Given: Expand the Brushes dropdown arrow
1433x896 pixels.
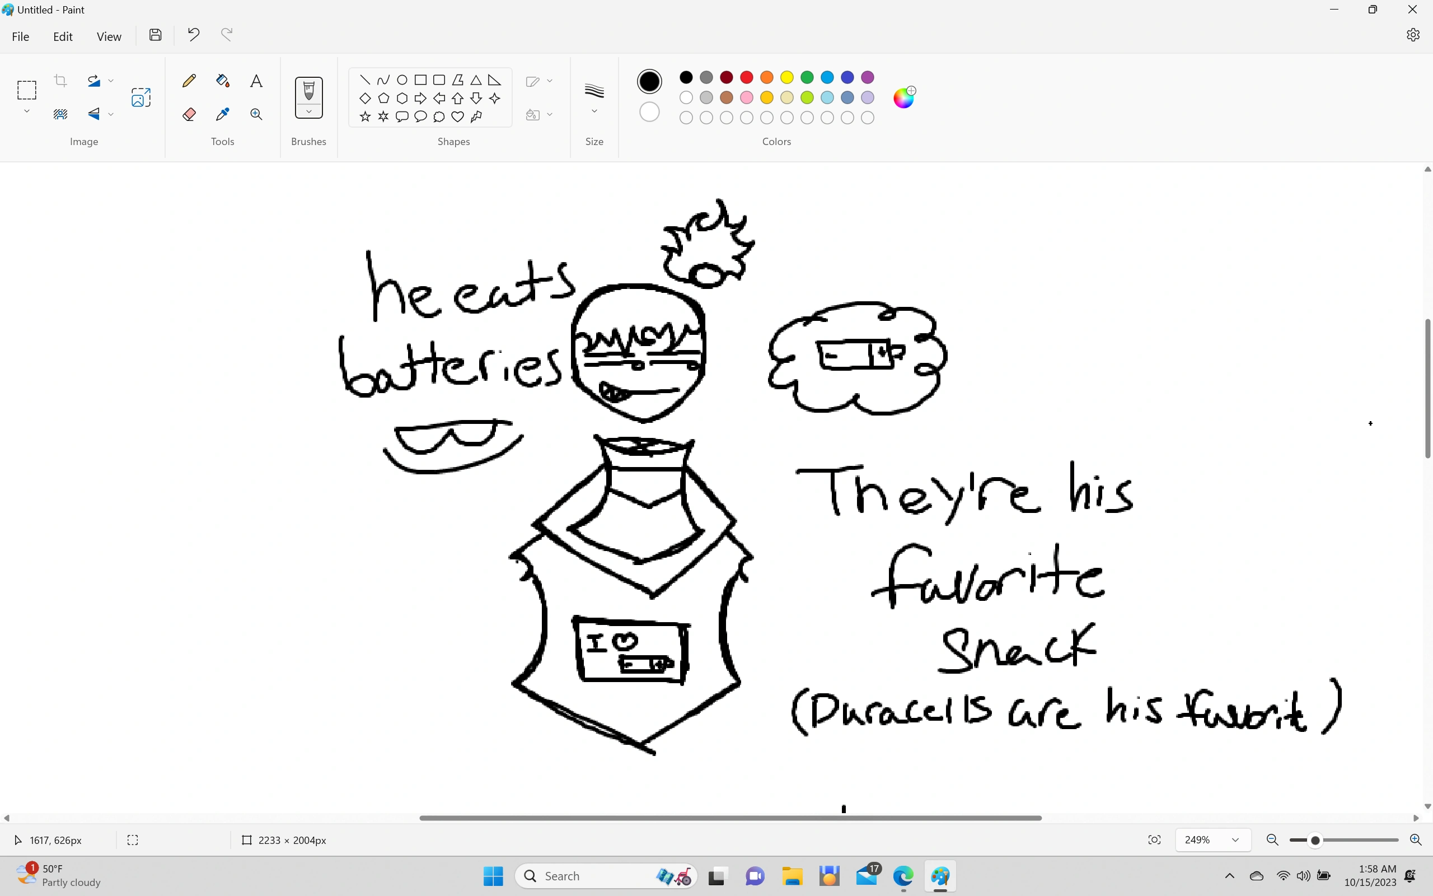Looking at the screenshot, I should pos(308,111).
